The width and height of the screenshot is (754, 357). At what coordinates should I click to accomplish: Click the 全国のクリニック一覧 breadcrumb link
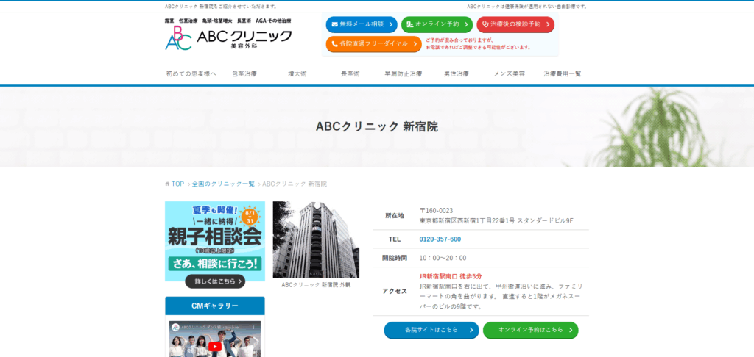pyautogui.click(x=223, y=184)
